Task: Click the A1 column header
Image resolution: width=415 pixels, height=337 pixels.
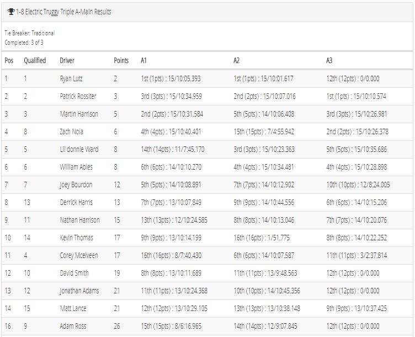Action: click(143, 60)
